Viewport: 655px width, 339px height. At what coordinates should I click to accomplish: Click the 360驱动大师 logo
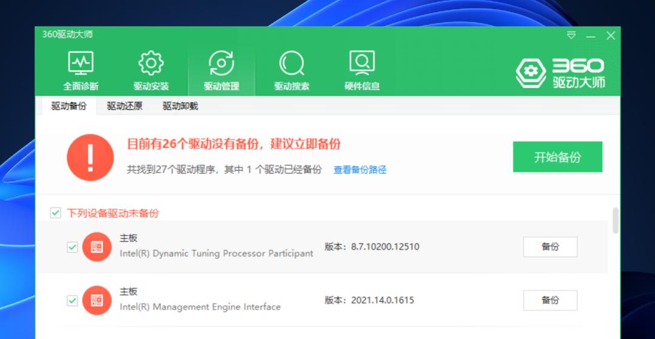point(560,73)
